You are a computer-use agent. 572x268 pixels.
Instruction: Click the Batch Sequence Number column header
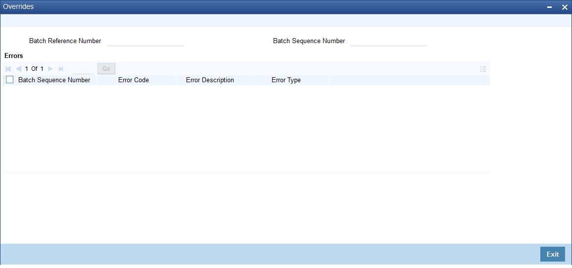pos(54,80)
